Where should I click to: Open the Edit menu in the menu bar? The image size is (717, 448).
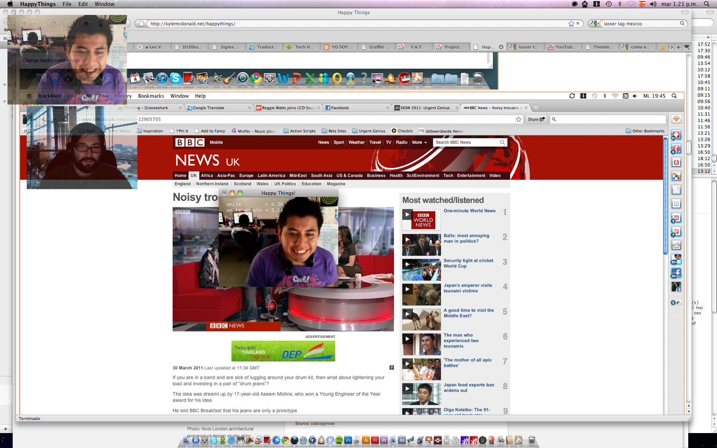[83, 4]
